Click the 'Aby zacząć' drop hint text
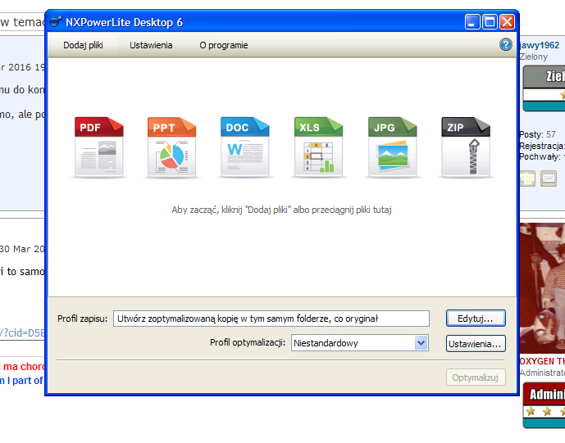Screen dimensions: 565x443 (281, 210)
